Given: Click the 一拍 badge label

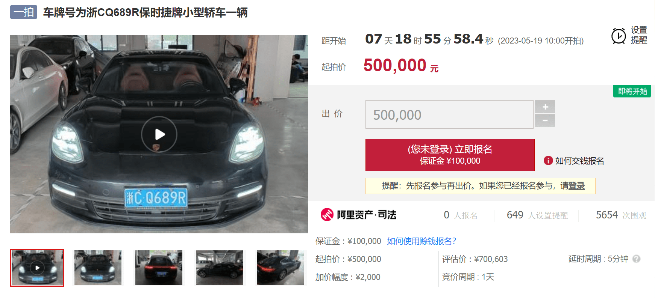Looking at the screenshot, I should (x=24, y=12).
